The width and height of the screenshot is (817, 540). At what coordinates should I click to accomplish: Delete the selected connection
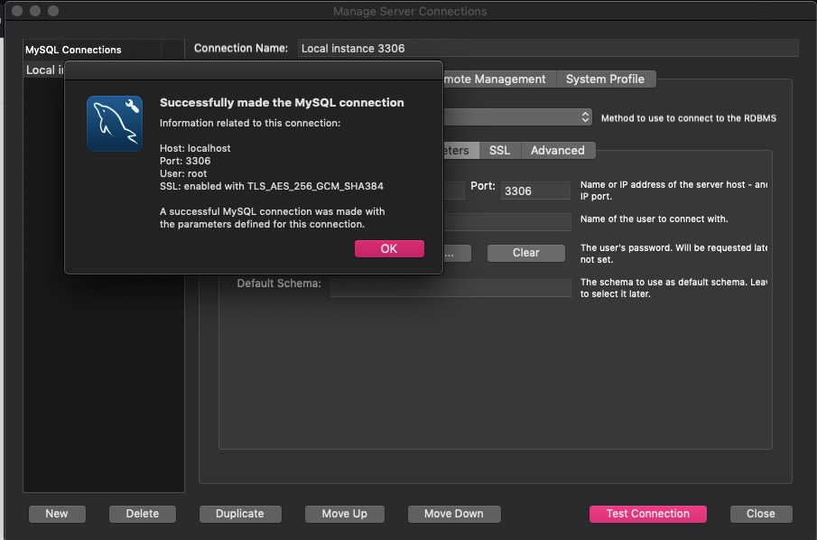[143, 514]
